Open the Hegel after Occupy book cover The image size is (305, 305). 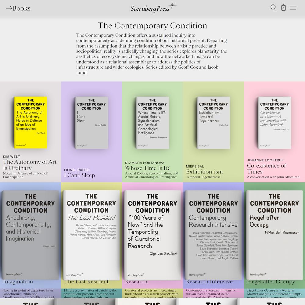[274, 235]
